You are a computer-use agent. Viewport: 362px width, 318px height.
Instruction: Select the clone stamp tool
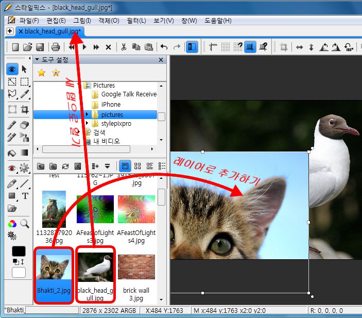point(25,137)
